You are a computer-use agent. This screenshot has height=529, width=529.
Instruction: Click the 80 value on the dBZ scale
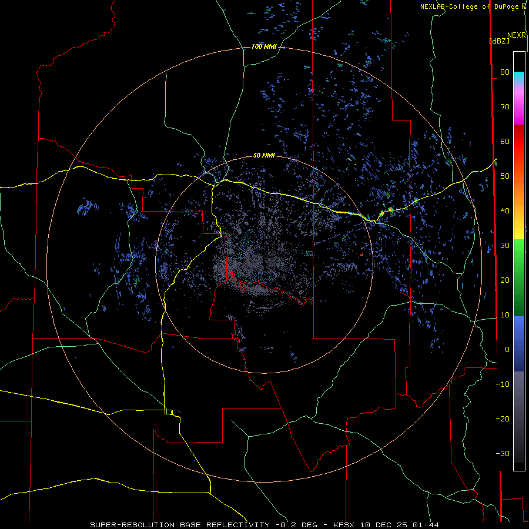[x=505, y=72]
